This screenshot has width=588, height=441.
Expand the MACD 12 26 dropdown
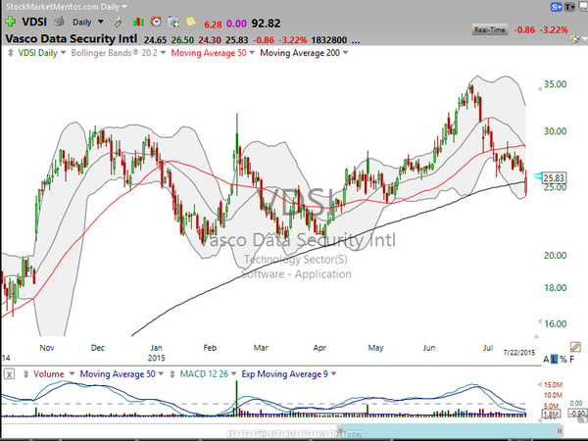[x=233, y=374]
